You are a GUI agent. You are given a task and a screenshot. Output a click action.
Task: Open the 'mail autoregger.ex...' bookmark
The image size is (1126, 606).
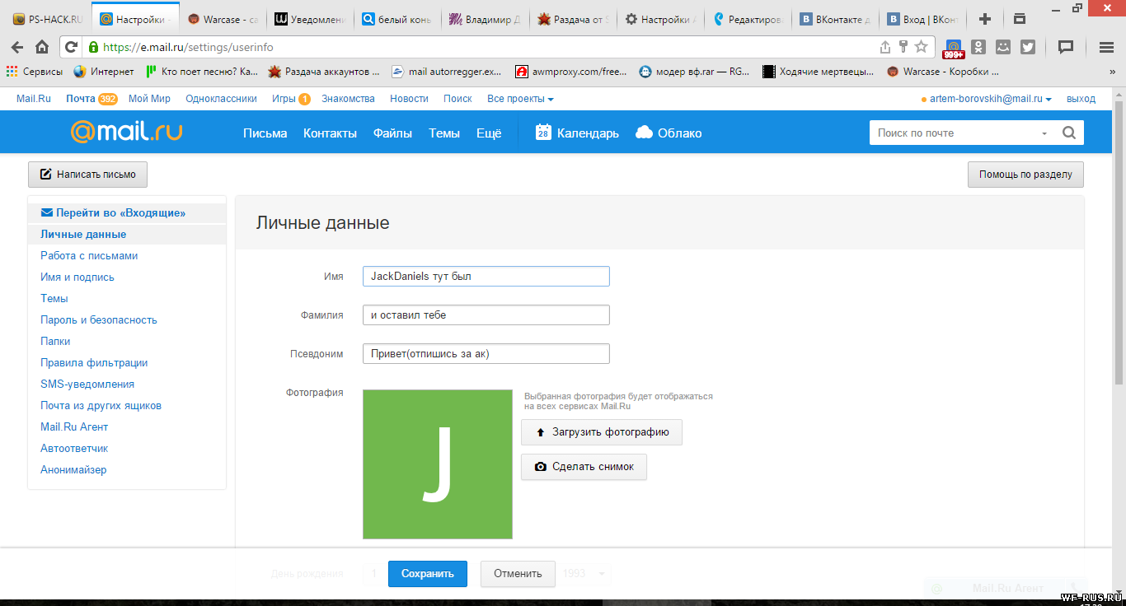[447, 72]
